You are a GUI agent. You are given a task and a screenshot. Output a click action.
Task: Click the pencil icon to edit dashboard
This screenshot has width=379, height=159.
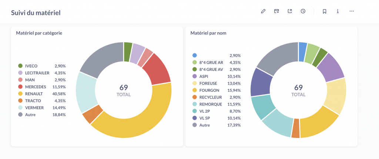click(263, 11)
